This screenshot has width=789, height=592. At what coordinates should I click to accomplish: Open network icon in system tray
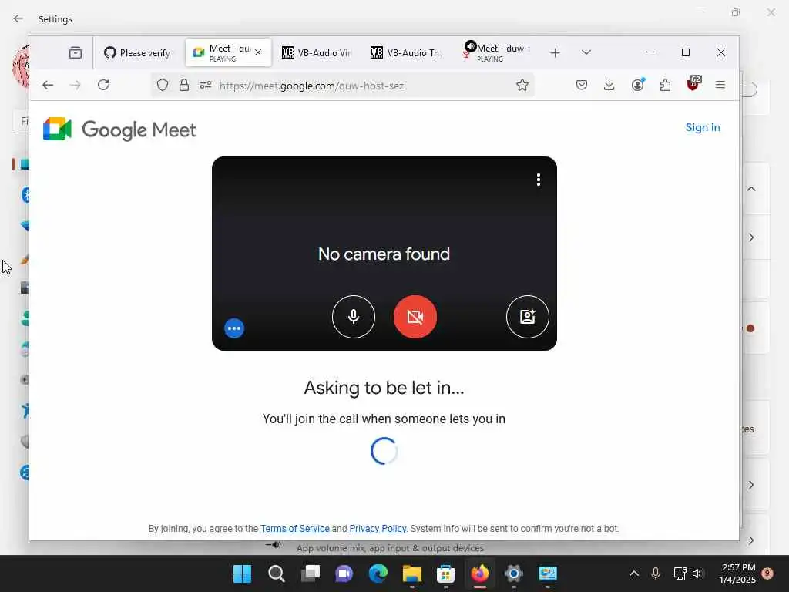click(x=680, y=573)
